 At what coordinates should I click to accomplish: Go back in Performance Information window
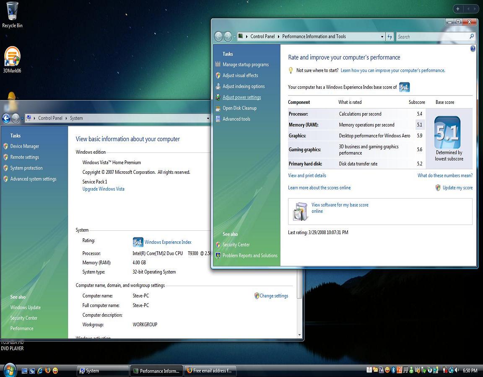[218, 36]
